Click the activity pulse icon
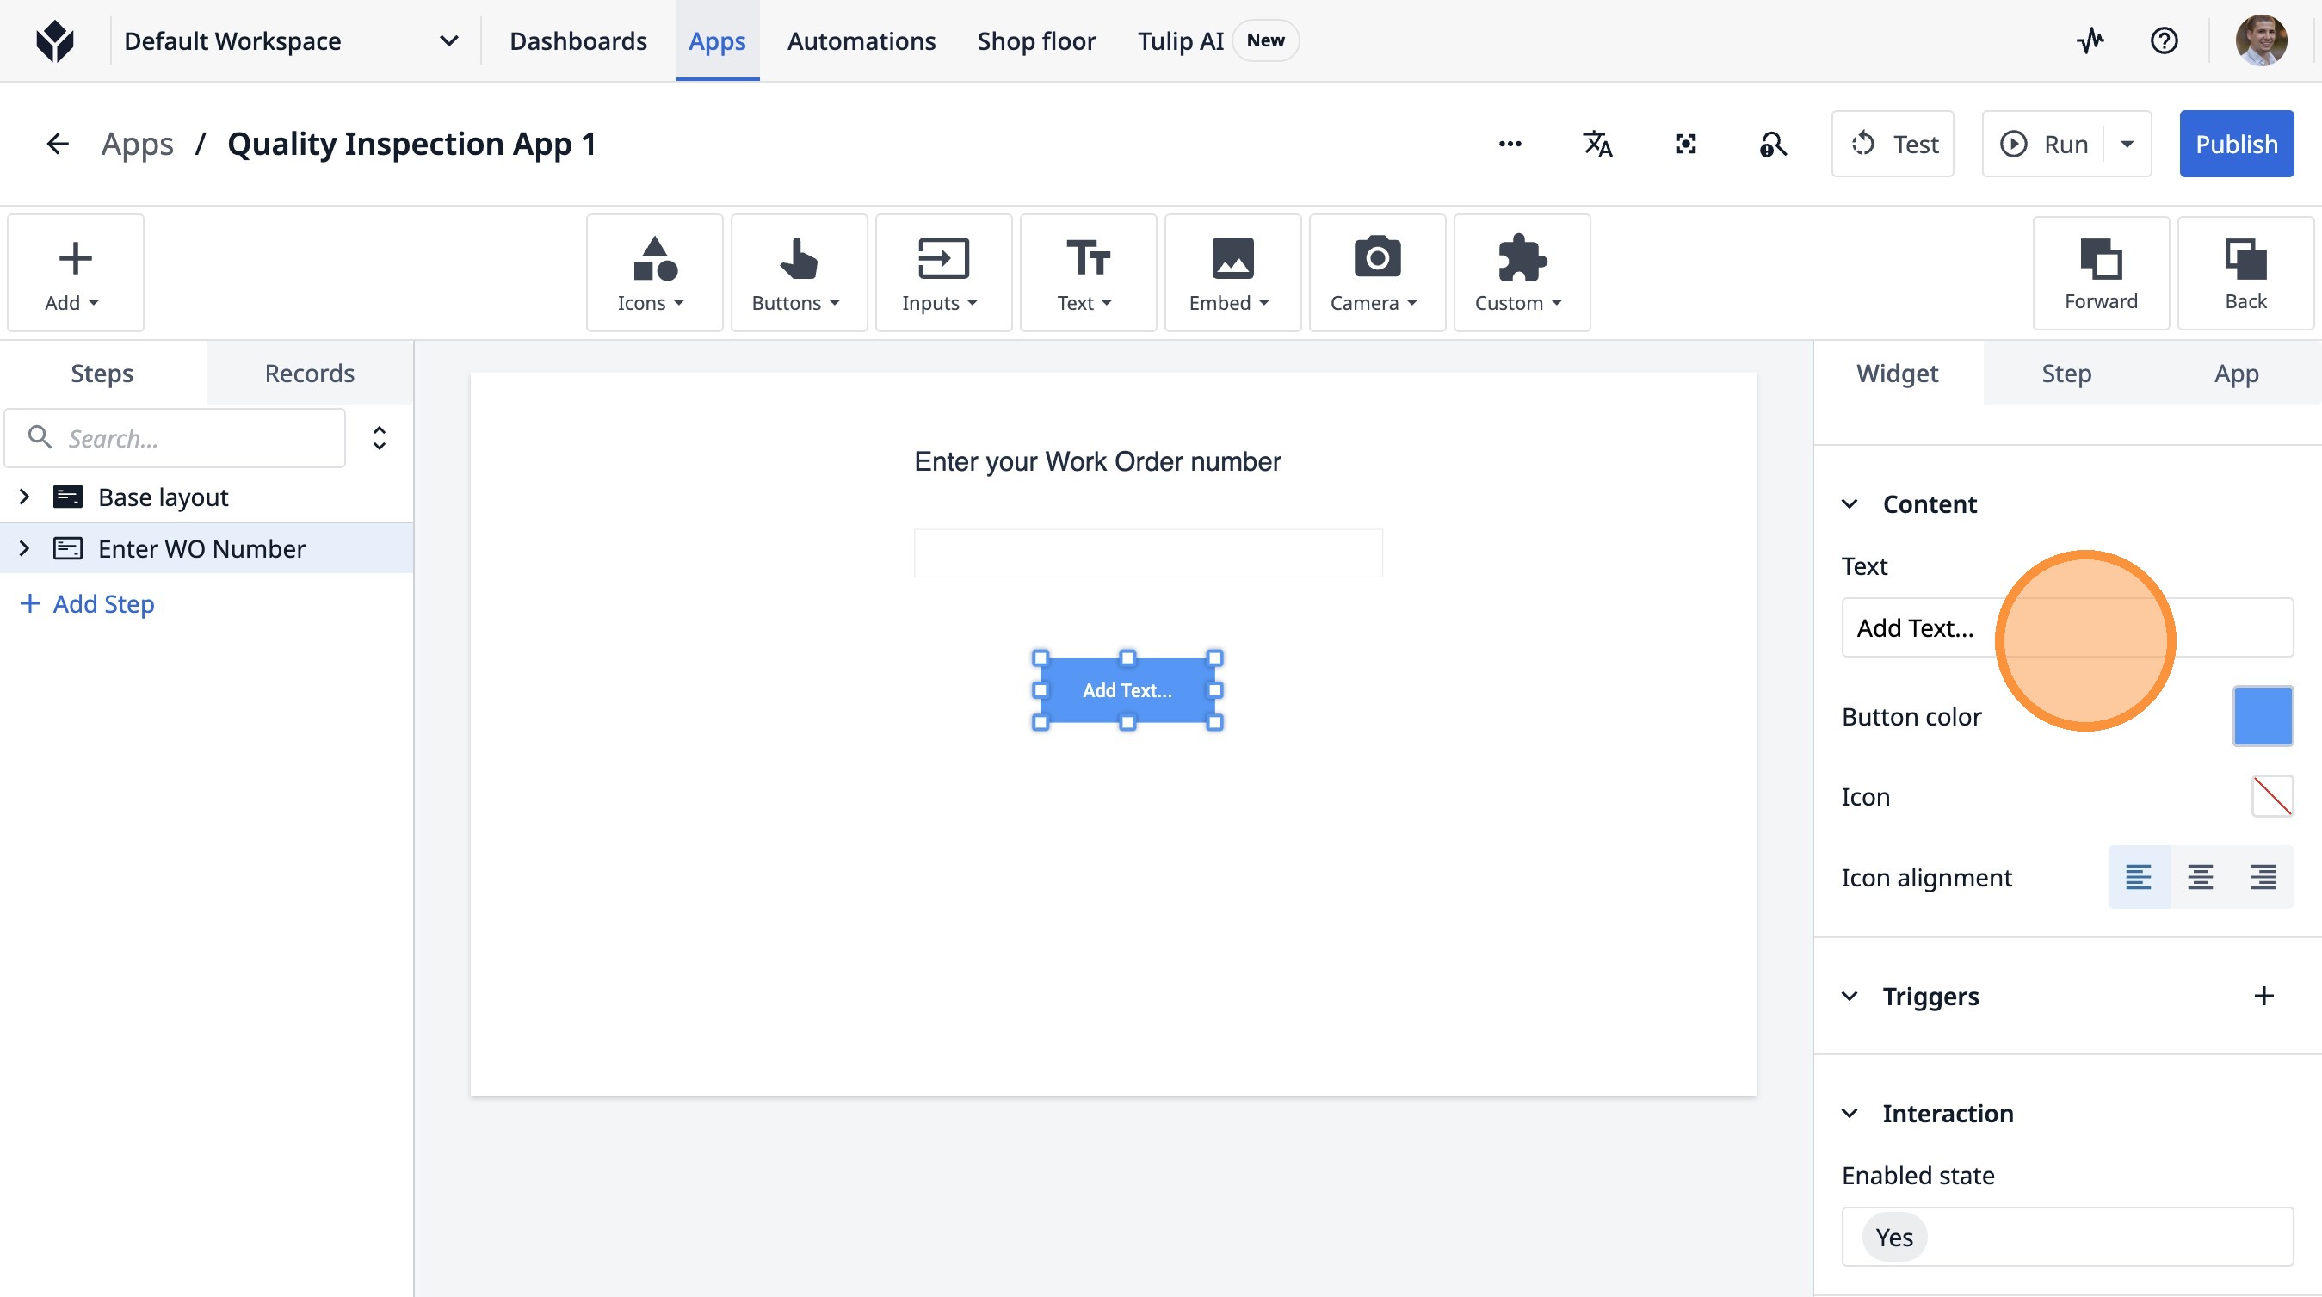 [x=2090, y=40]
